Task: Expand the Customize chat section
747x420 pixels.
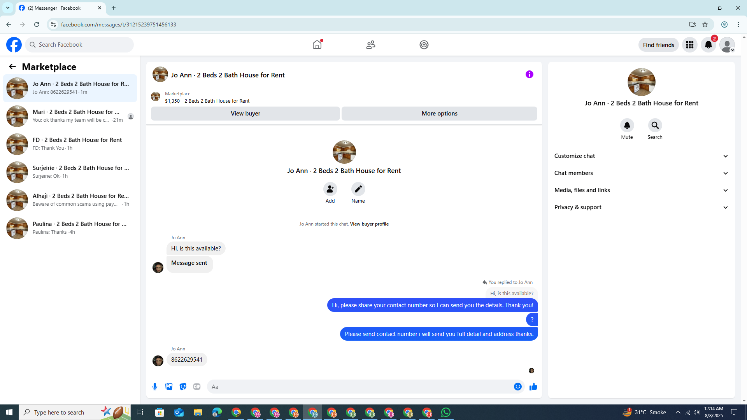Action: [641, 156]
